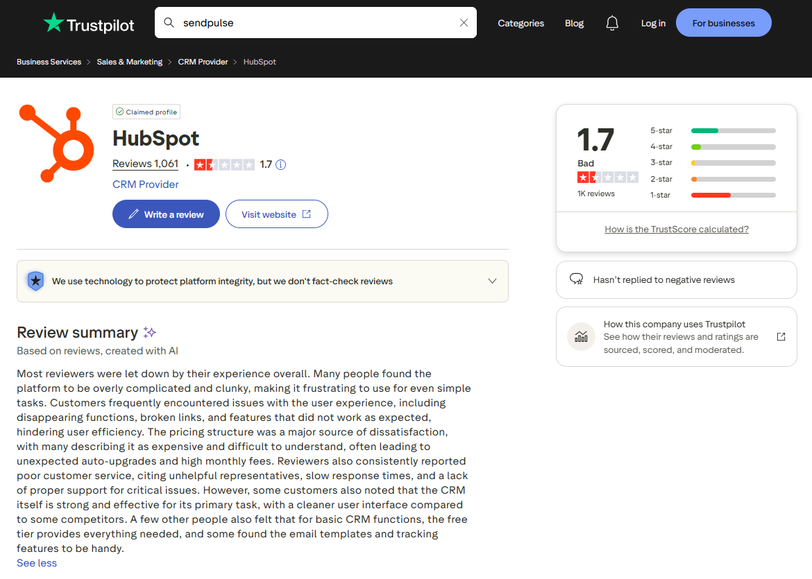
Task: Click the info icon beside the 1.7 rating
Action: (280, 164)
